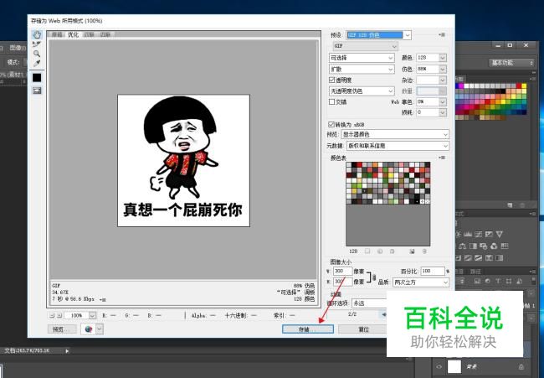Click the meme image preview thumbnail
Screen dimensions: 544x378
click(x=183, y=161)
